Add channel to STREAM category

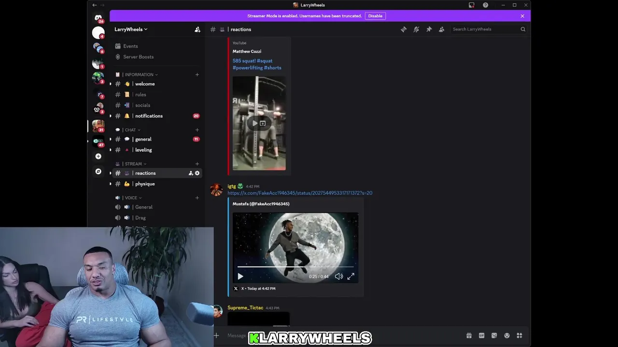click(x=197, y=164)
